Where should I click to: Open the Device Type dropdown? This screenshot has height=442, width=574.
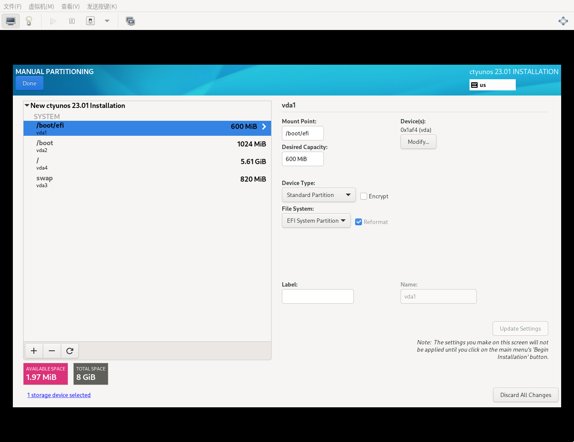(x=318, y=195)
